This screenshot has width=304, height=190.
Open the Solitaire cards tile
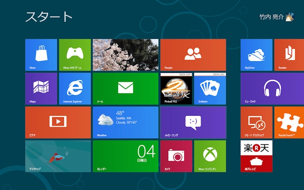click(210, 89)
